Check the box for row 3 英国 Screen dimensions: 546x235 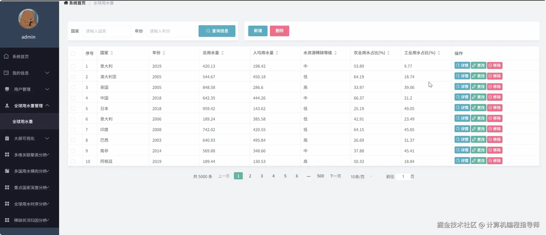tap(73, 88)
